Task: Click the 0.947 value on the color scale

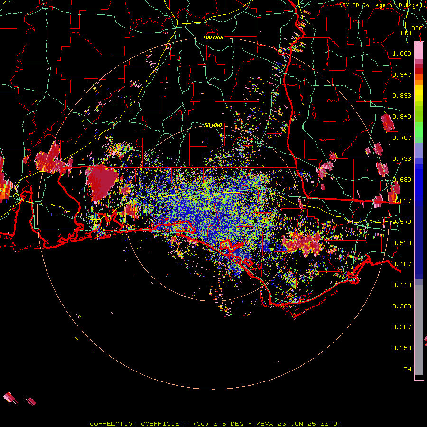Action: (x=402, y=74)
